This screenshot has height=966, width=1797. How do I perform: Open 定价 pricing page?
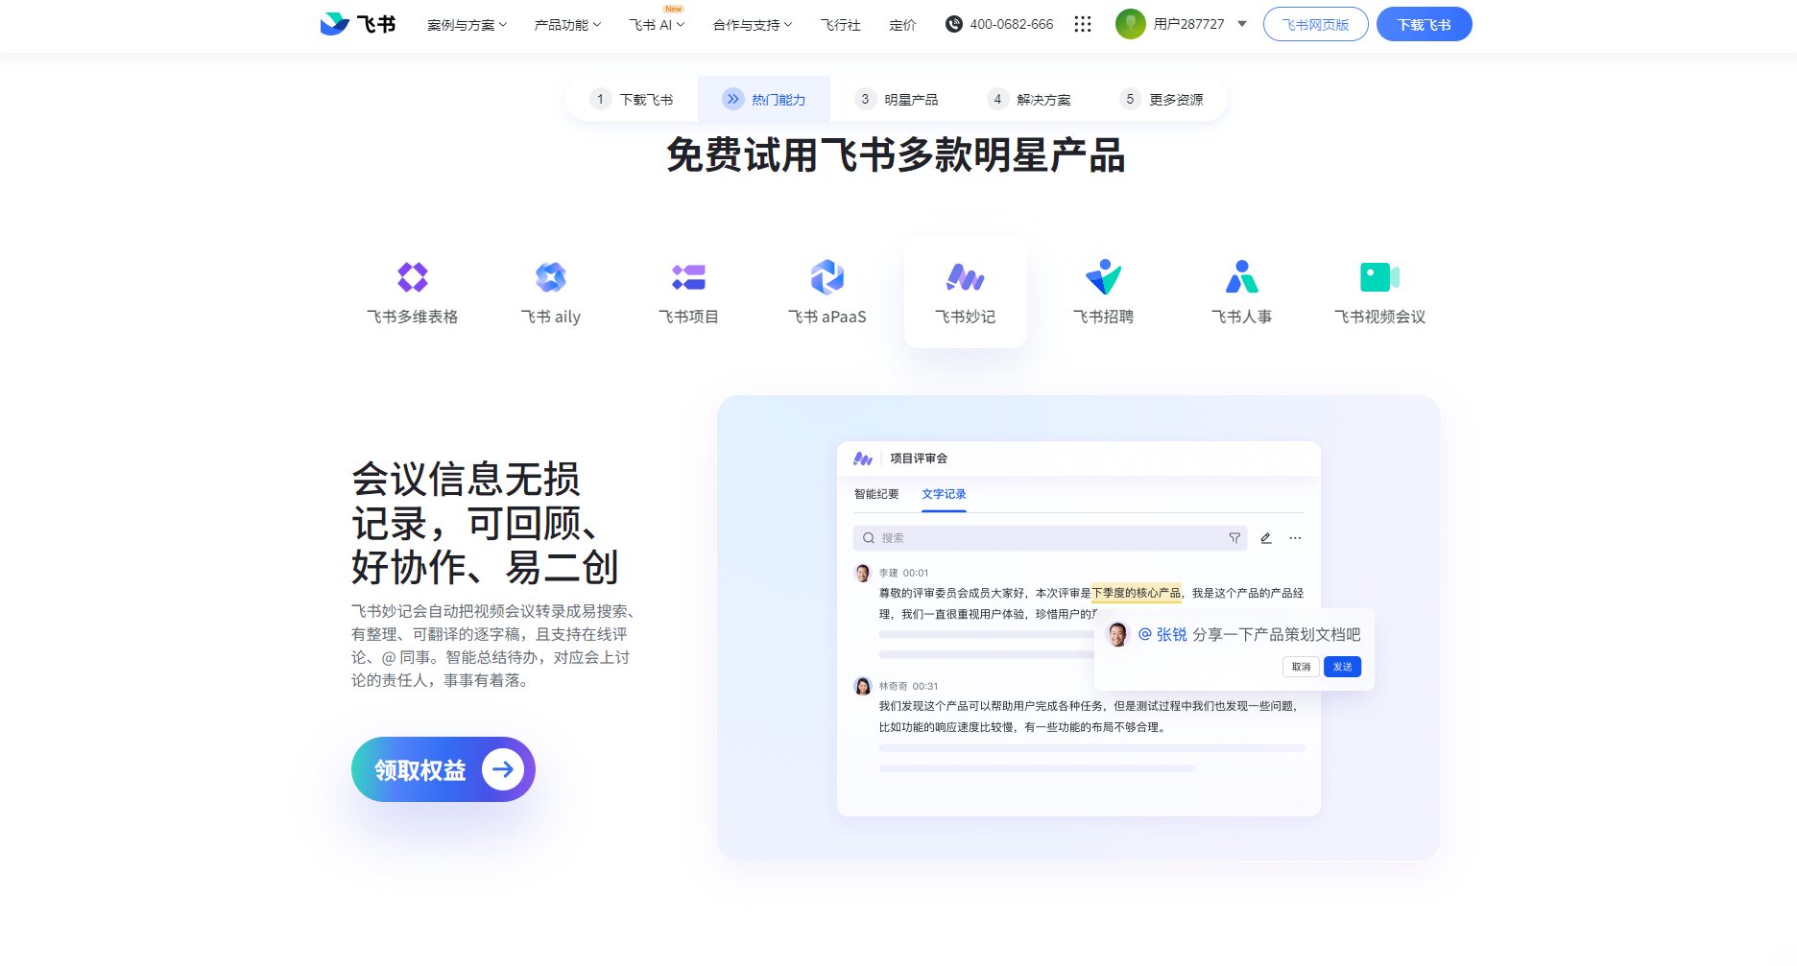pos(902,25)
